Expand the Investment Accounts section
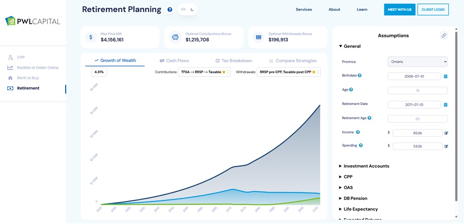Screen dimensions: 464x224 click(366, 166)
